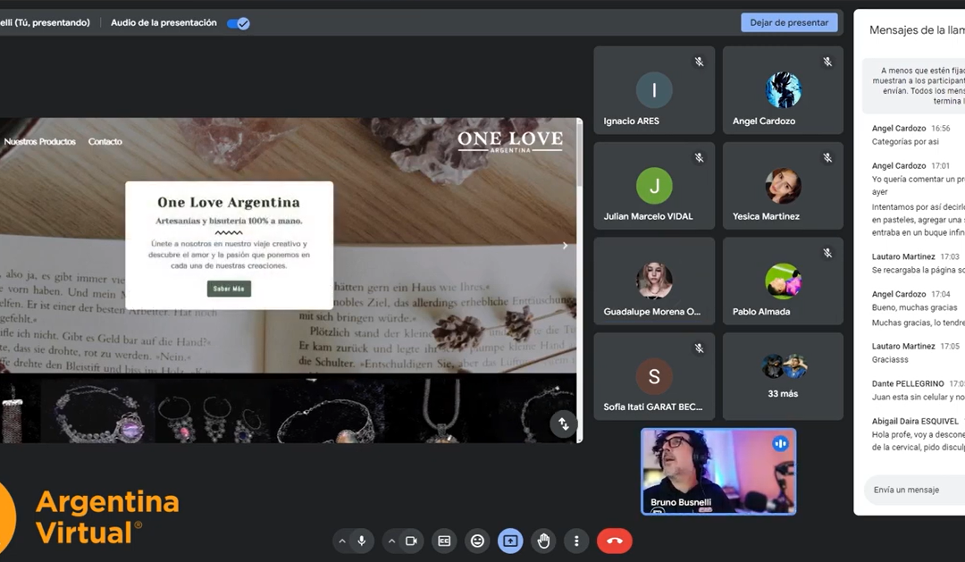Turn on closed captions
The width and height of the screenshot is (965, 562).
[444, 541]
